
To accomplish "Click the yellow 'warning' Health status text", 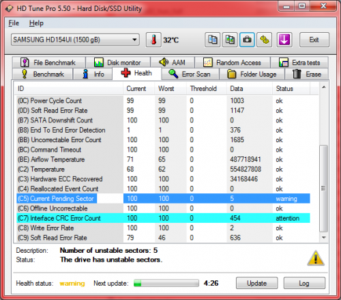I will [72, 284].
